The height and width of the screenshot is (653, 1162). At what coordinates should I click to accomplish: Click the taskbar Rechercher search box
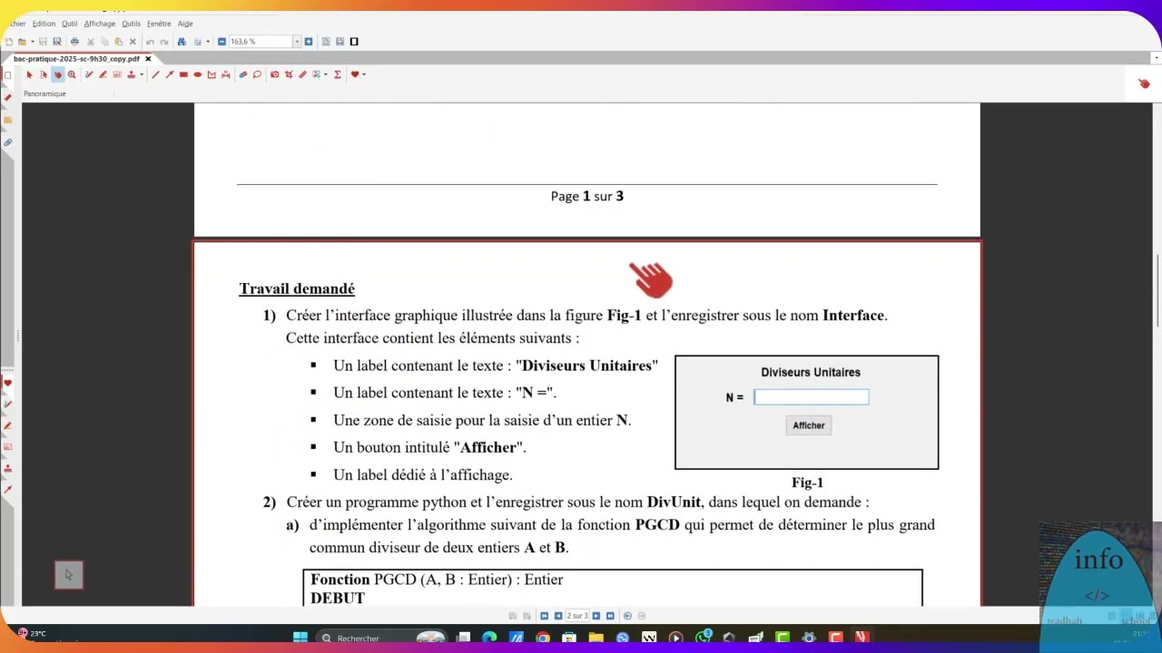(x=381, y=638)
